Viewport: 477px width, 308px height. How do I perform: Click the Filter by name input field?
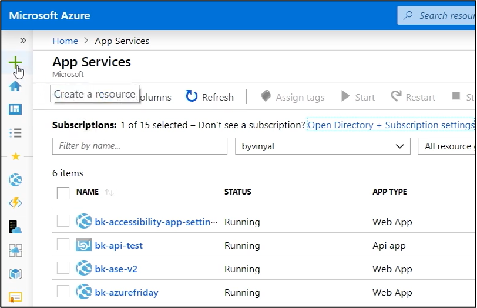(139, 146)
